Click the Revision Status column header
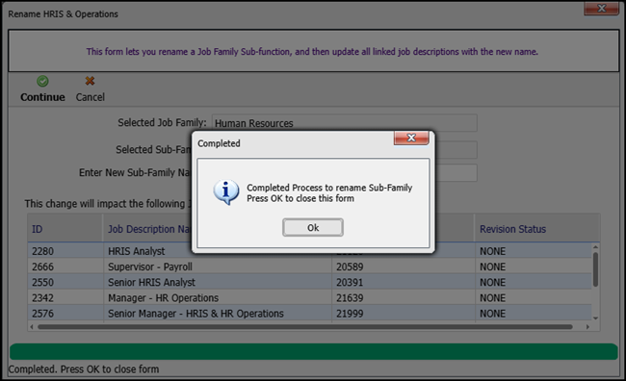This screenshot has height=381, width=626. point(537,229)
